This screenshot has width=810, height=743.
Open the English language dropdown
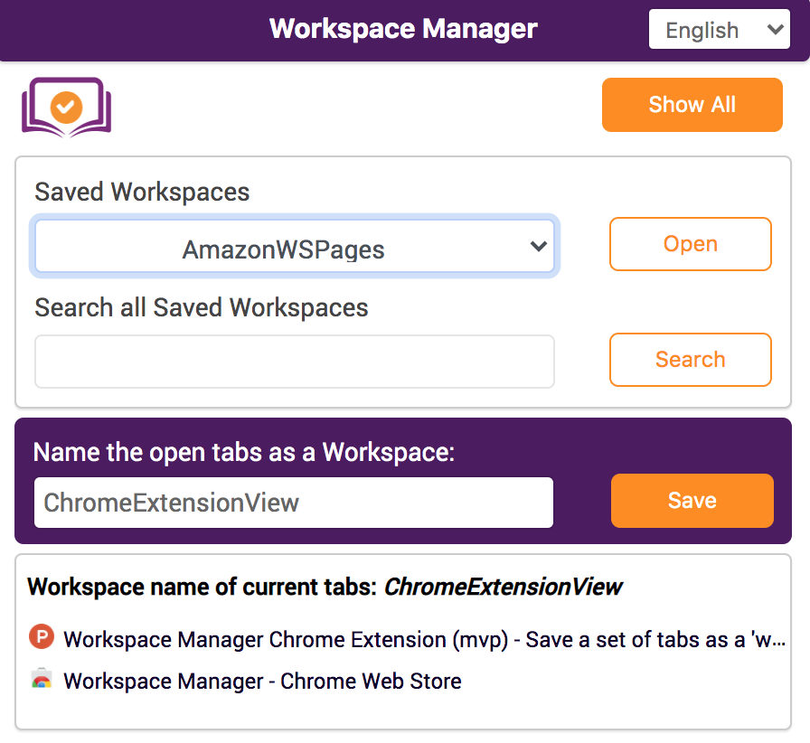pos(719,29)
